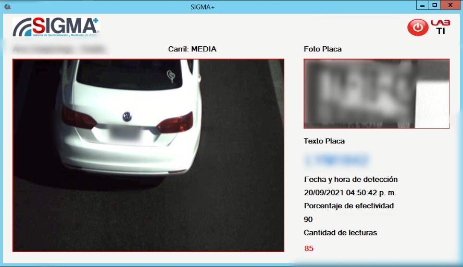Image resolution: width=463 pixels, height=267 pixels.
Task: Click the Foto Placa heading
Action: coord(322,49)
